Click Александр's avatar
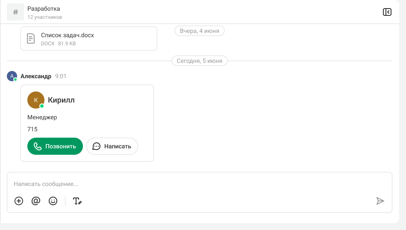The height and width of the screenshot is (230, 406). tap(12, 76)
